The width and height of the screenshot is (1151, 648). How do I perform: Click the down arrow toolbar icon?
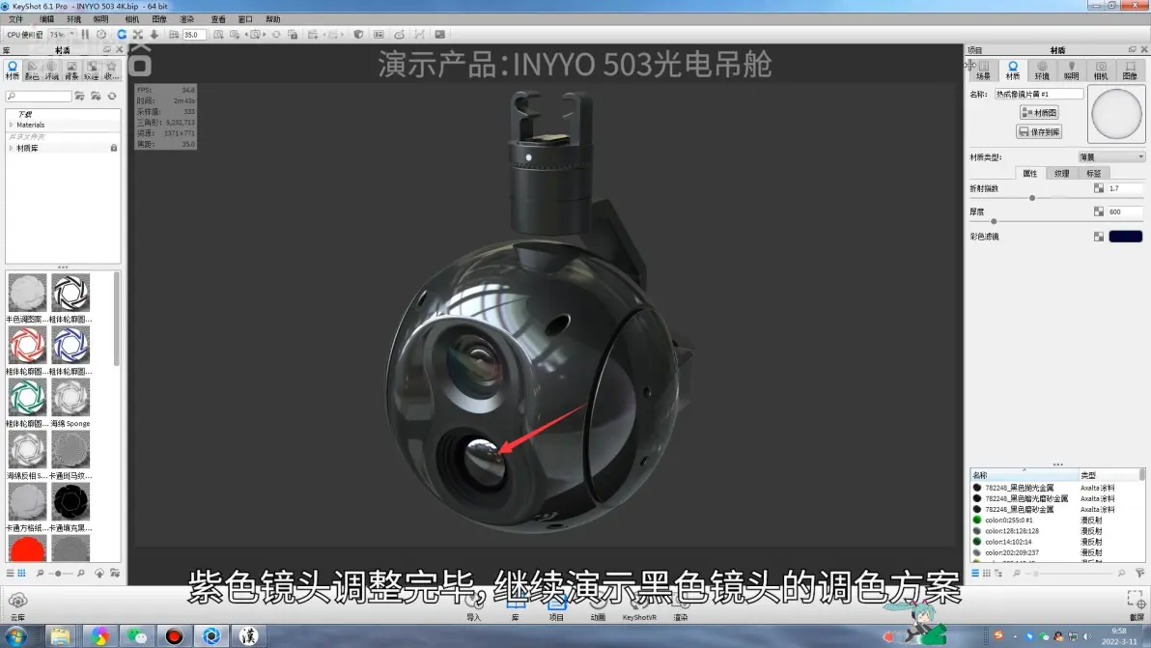154,35
